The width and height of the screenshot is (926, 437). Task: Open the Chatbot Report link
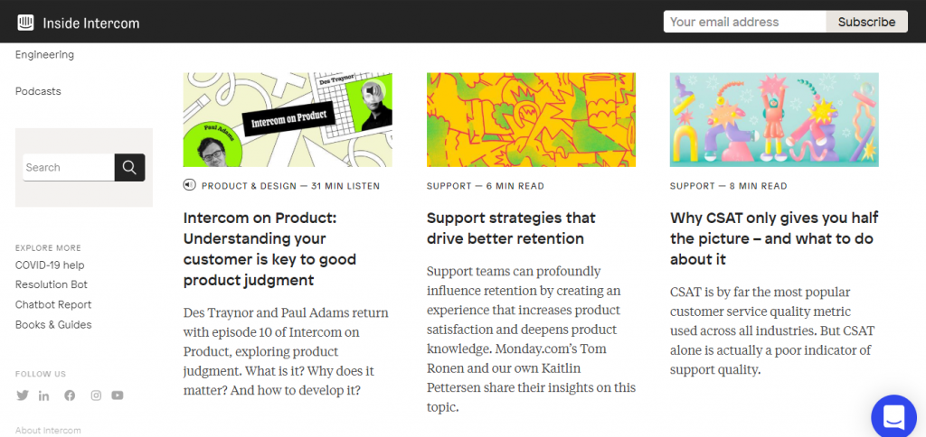53,304
